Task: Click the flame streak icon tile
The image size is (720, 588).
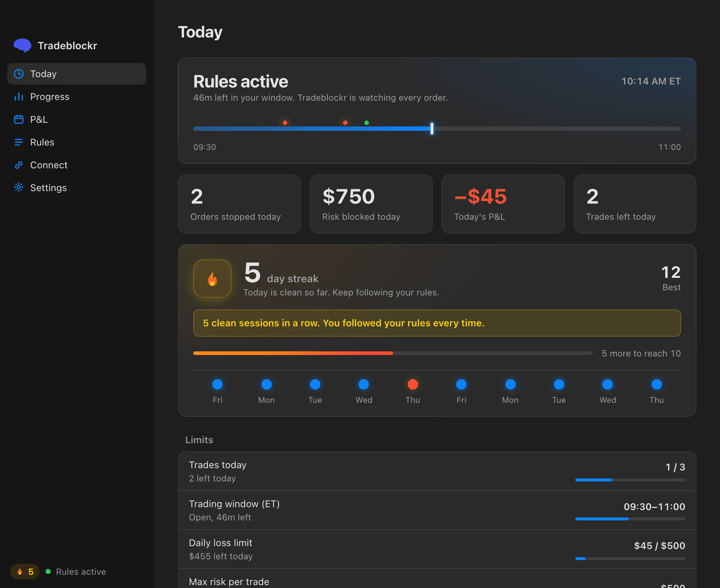Action: click(x=212, y=279)
